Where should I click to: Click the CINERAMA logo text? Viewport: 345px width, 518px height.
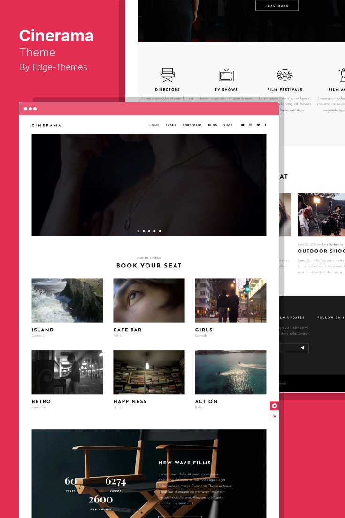coord(46,125)
